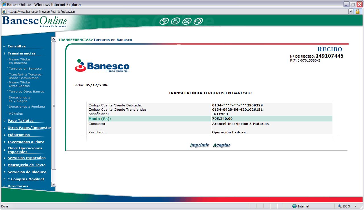The width and height of the screenshot is (364, 210).
Task: Open the Servicios de Bloqueo menu
Action: (x=27, y=172)
